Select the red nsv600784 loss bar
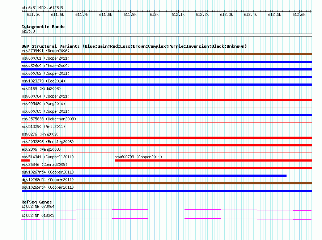322x240 pixels. point(166,100)
